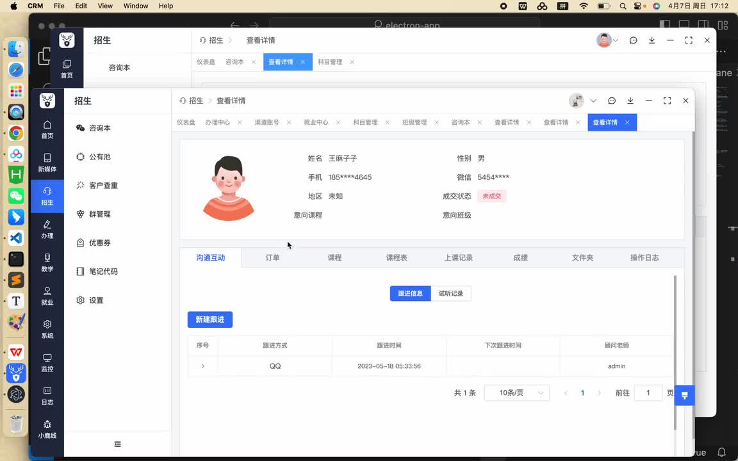Click download icon in front window header
738x461 pixels.
(630, 101)
